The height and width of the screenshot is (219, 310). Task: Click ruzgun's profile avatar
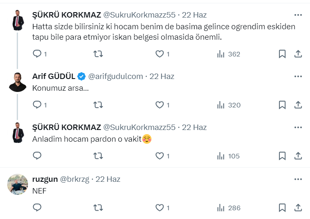click(x=18, y=184)
